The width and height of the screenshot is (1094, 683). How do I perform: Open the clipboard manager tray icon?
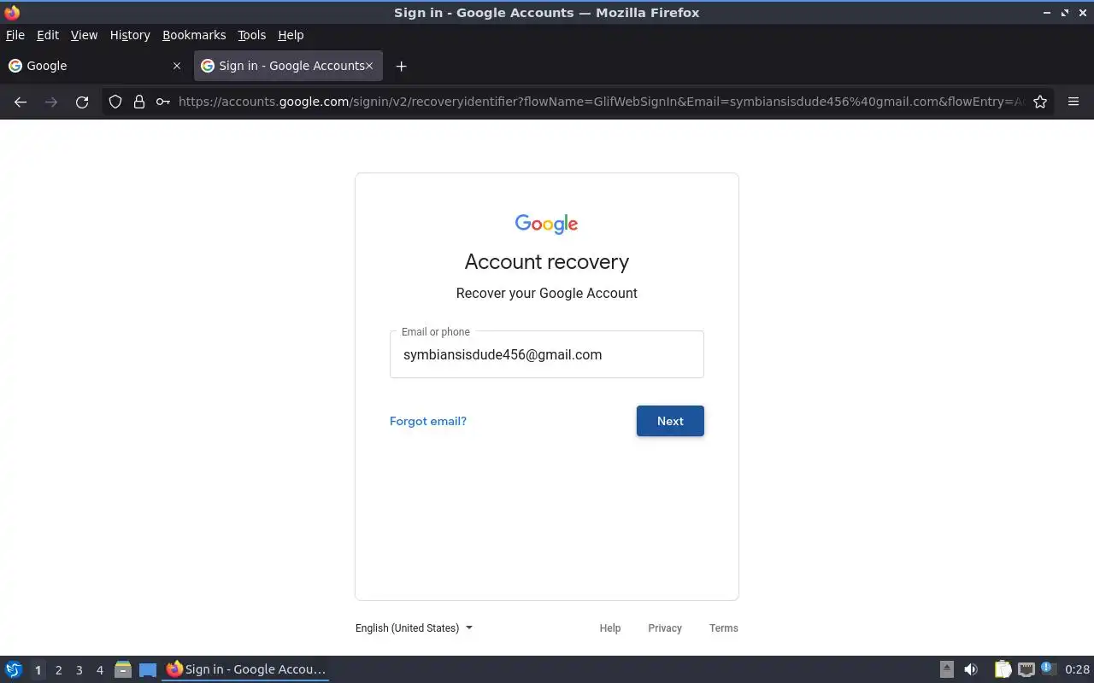[1003, 669]
